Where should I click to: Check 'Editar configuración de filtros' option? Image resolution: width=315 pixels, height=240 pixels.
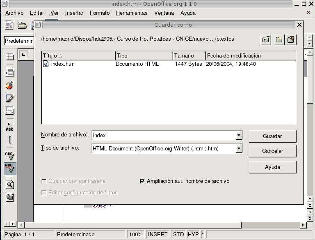coord(44,193)
